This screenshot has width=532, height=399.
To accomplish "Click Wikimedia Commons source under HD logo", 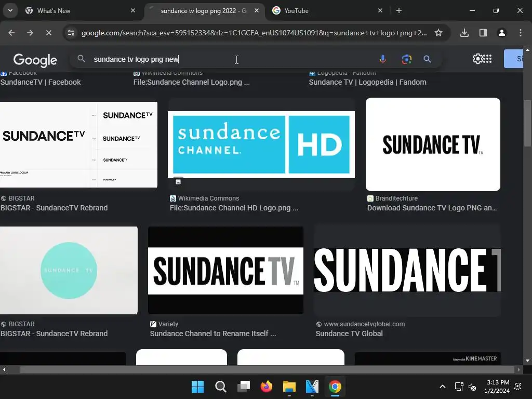I will point(208,198).
